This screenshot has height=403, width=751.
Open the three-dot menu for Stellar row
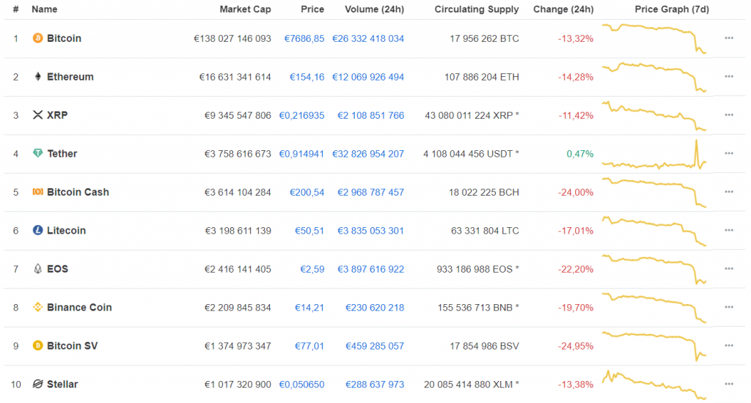pyautogui.click(x=729, y=384)
